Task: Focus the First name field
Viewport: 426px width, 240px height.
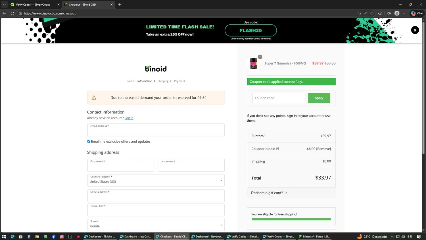Action: click(121, 165)
